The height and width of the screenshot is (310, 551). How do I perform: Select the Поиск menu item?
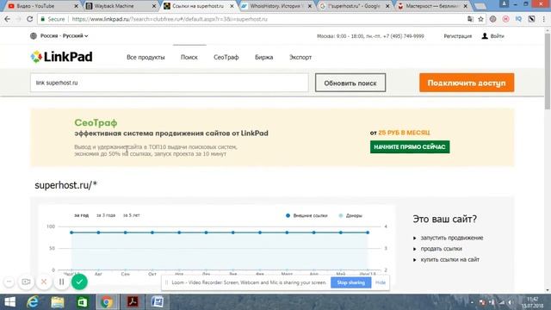189,58
